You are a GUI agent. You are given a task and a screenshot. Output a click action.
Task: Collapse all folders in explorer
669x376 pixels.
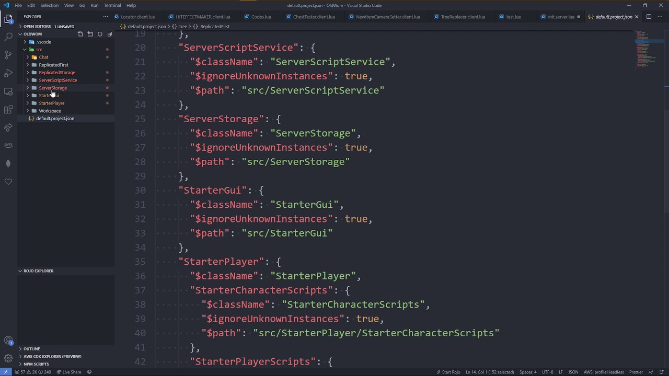coord(109,34)
